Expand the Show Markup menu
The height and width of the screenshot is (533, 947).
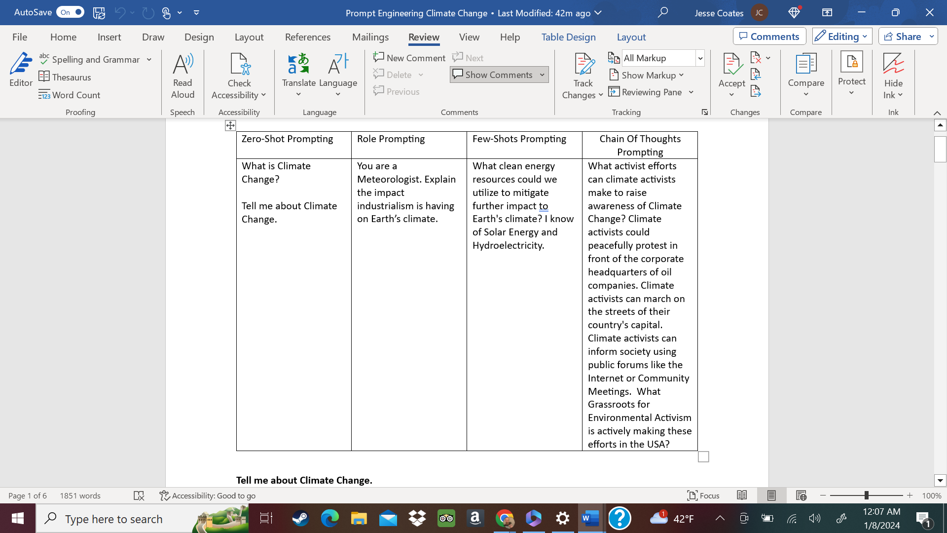(647, 75)
